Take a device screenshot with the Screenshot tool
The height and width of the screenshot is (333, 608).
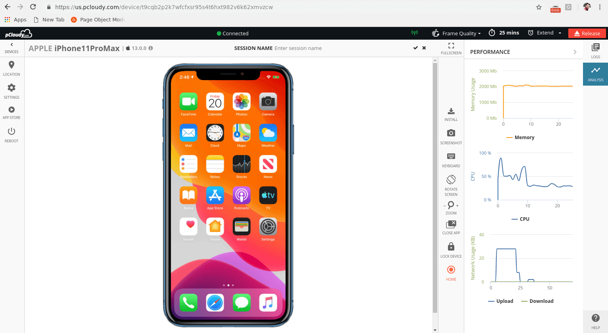(451, 137)
